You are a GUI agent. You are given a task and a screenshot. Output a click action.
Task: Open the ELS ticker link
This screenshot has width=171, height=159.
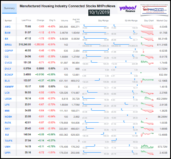click(x=7, y=81)
